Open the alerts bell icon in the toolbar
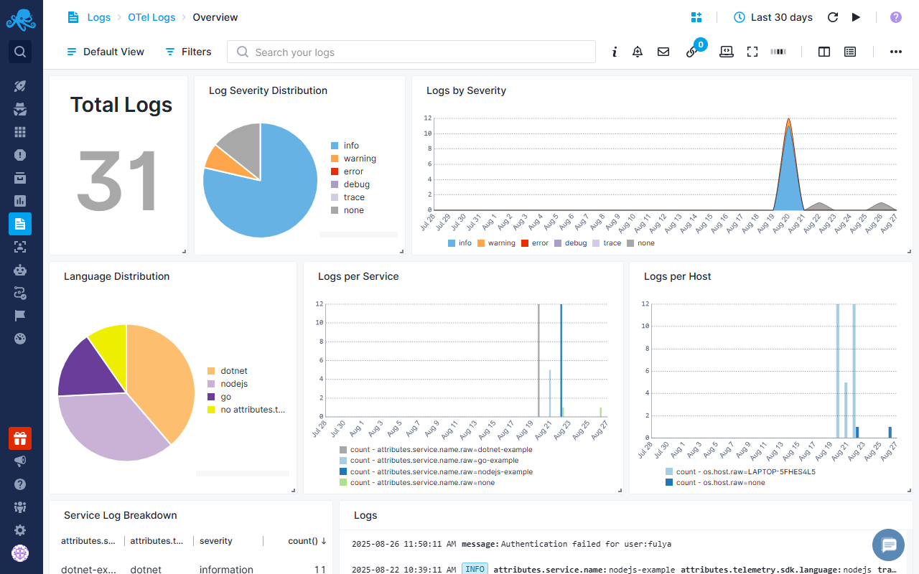Image resolution: width=919 pixels, height=574 pixels. (x=638, y=52)
